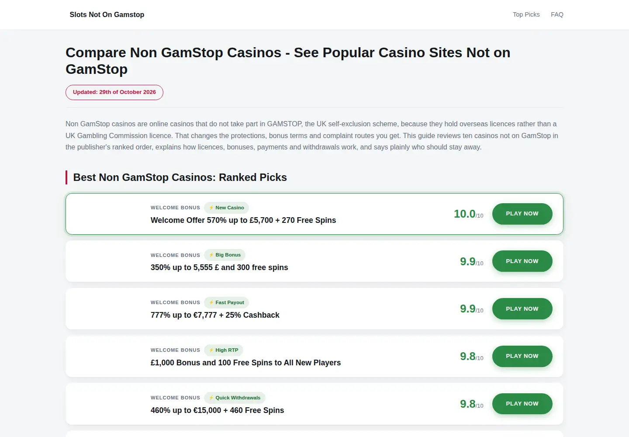Click Play Now for 570% welcome offer

(x=522, y=214)
